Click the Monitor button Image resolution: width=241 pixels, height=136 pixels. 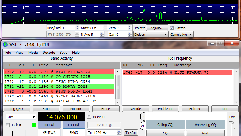click(x=76, y=109)
